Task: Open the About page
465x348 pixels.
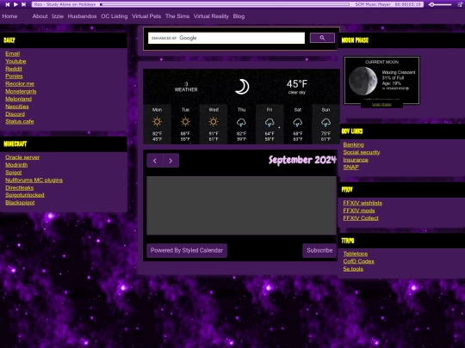Action: [40, 16]
